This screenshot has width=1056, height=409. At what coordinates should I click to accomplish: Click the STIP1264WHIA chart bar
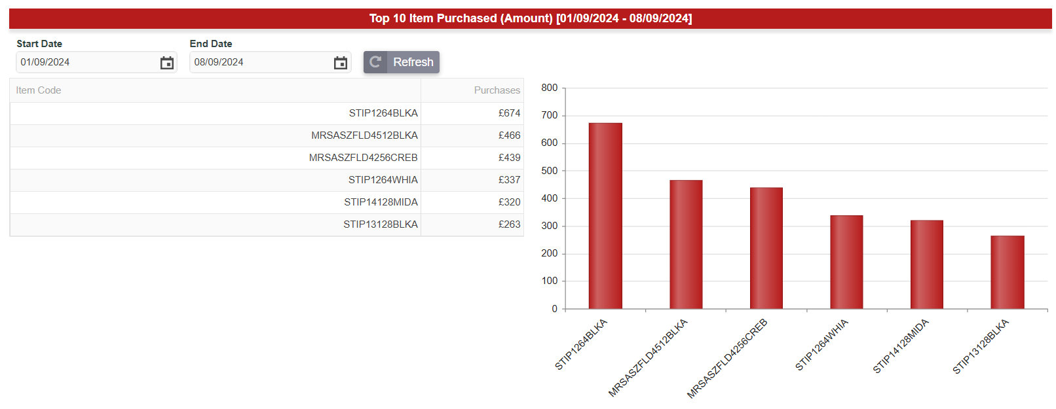pos(846,262)
